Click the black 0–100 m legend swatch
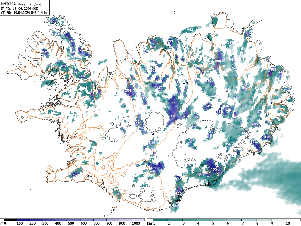The width and height of the screenshot is (301, 226). 10,220
